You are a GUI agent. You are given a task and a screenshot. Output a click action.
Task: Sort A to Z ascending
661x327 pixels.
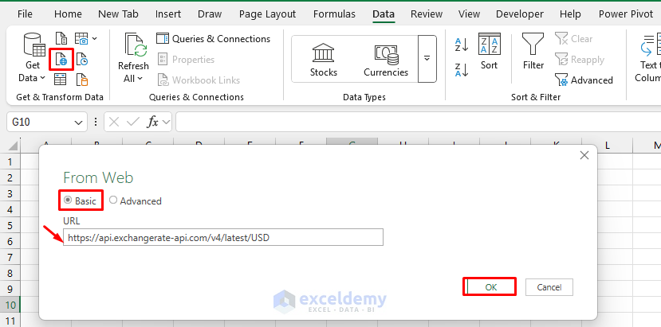click(462, 45)
